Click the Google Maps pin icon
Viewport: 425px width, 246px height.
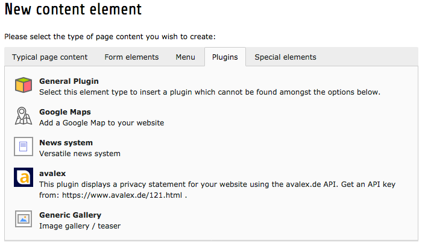[x=24, y=116]
